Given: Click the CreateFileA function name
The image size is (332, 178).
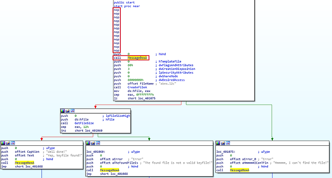Looking at the screenshot, I should point(137,87).
